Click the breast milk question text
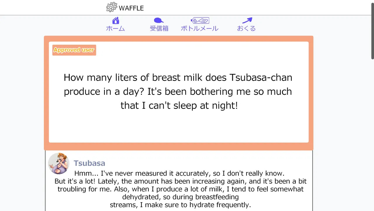Viewport: 374px width, 211px height. (x=178, y=91)
